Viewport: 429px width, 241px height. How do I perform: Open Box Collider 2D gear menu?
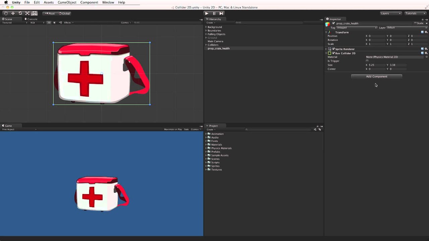click(426, 53)
